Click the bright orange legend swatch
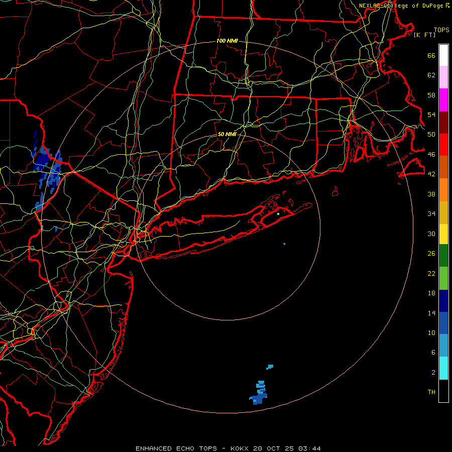Viewport: 452px width, 452px height. 443,190
